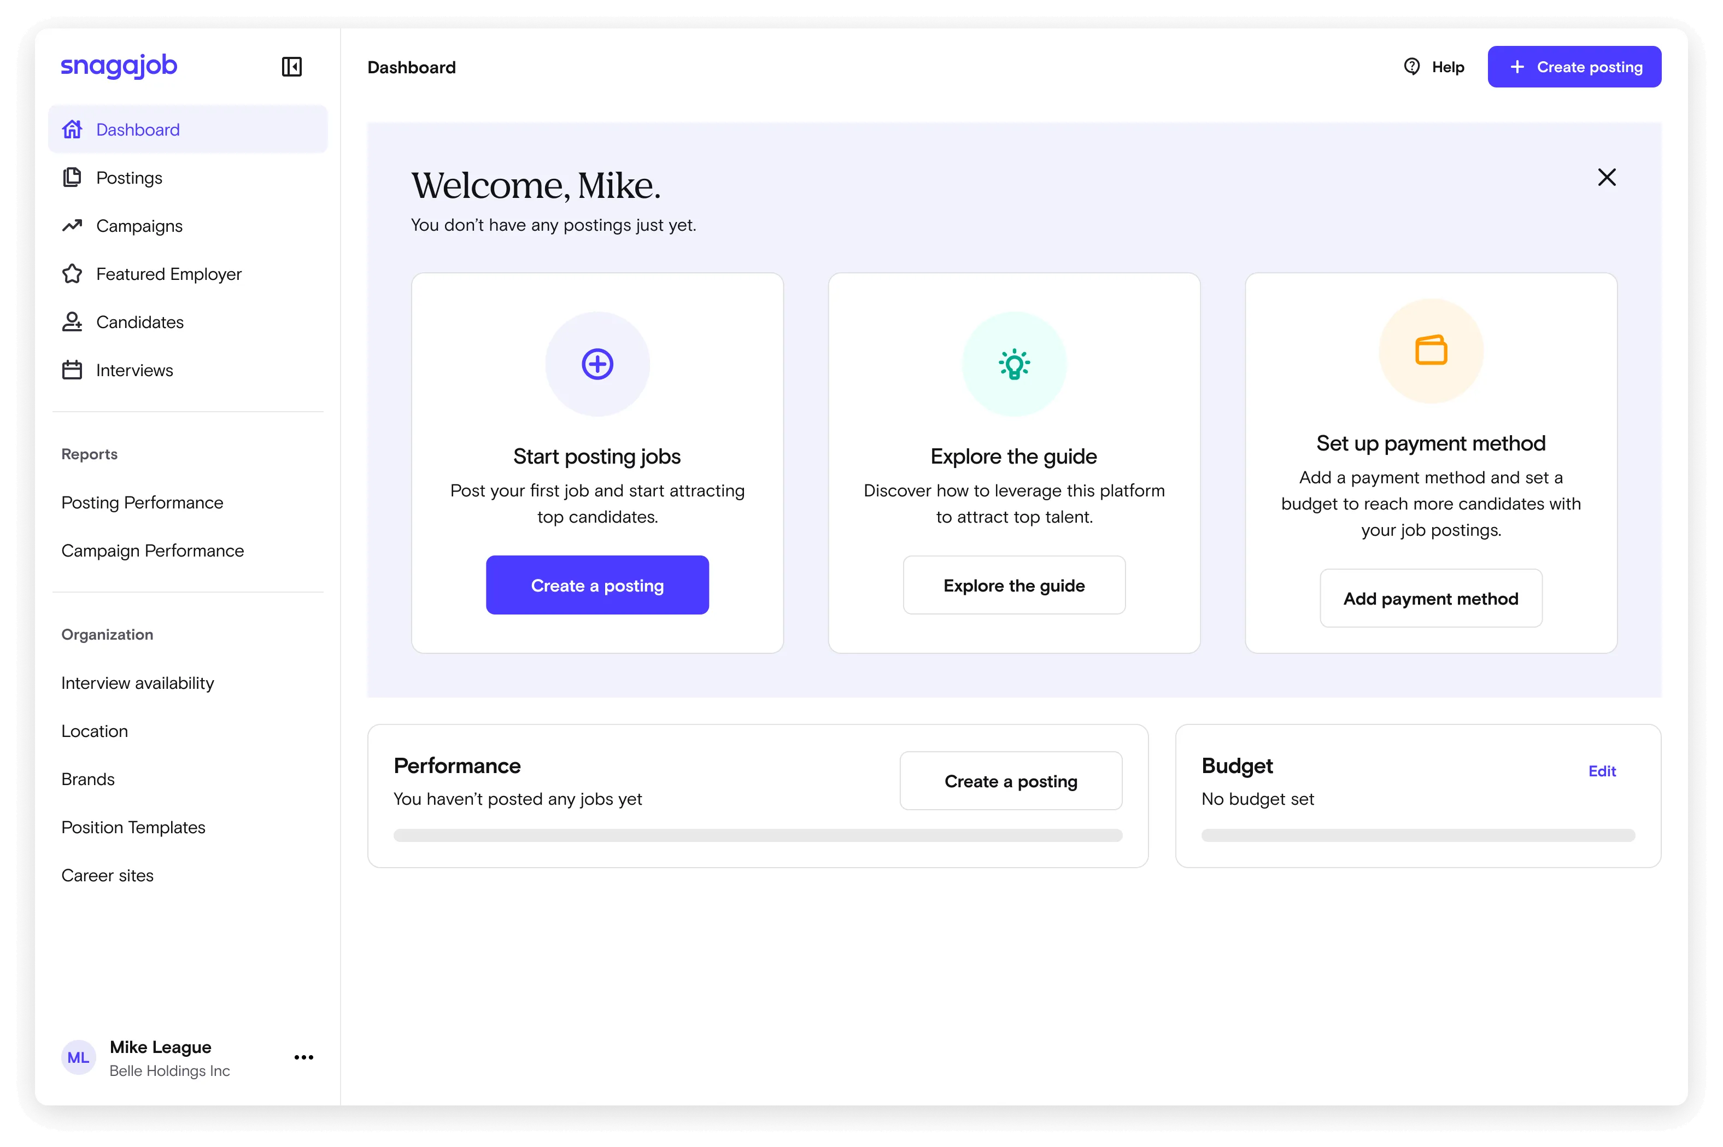Viewport: 1723px width, 1147px height.
Task: Go to Position Templates page
Action: coord(133,827)
